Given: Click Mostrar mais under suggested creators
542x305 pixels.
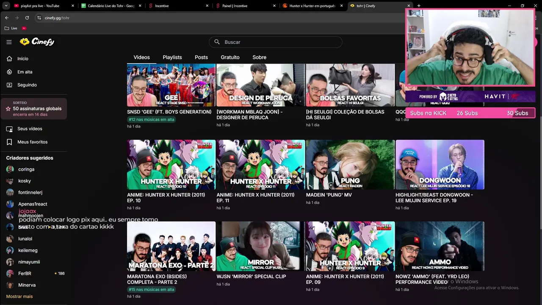Looking at the screenshot, I should click(x=19, y=297).
